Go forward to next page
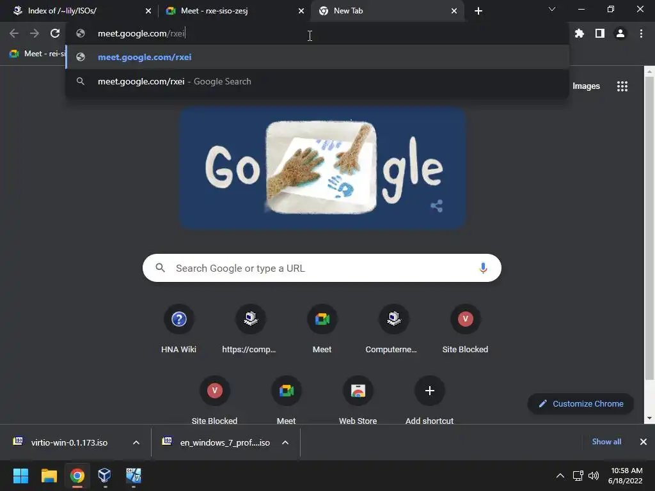Screen dimensions: 655x491 tap(35, 33)
